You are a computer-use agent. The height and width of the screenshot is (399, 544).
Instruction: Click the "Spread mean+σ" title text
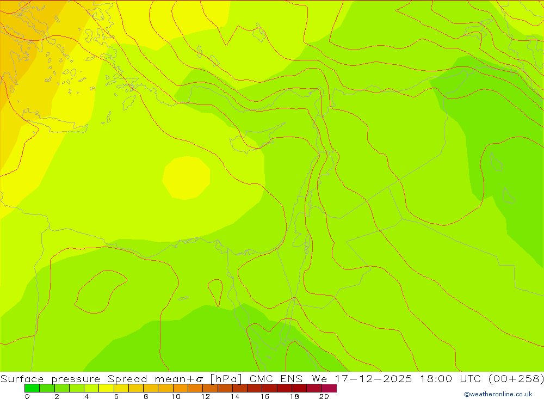(x=155, y=378)
